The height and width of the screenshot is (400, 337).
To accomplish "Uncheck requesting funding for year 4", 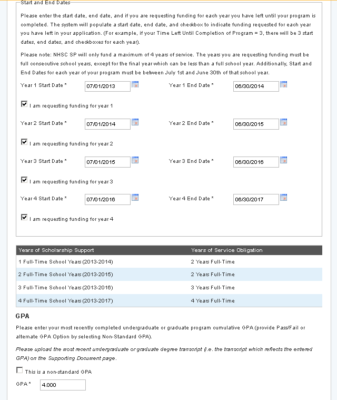I will pos(24,217).
